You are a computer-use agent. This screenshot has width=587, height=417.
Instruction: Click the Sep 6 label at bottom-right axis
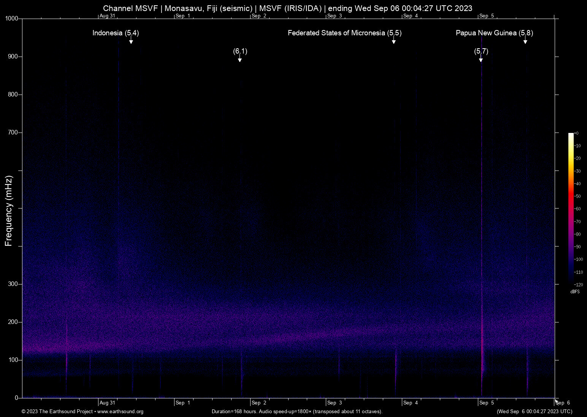(563, 403)
